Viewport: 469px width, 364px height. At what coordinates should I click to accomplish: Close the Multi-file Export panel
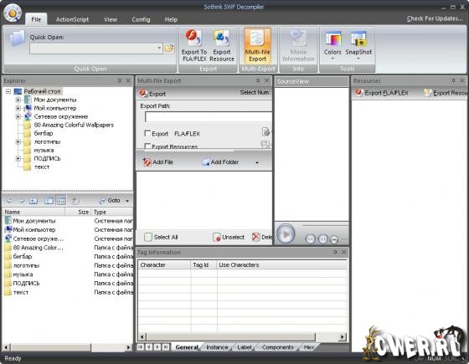[x=267, y=80]
